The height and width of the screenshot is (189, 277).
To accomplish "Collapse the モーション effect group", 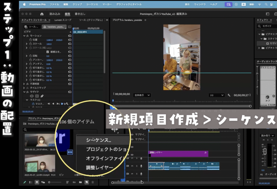I will point(24,36).
